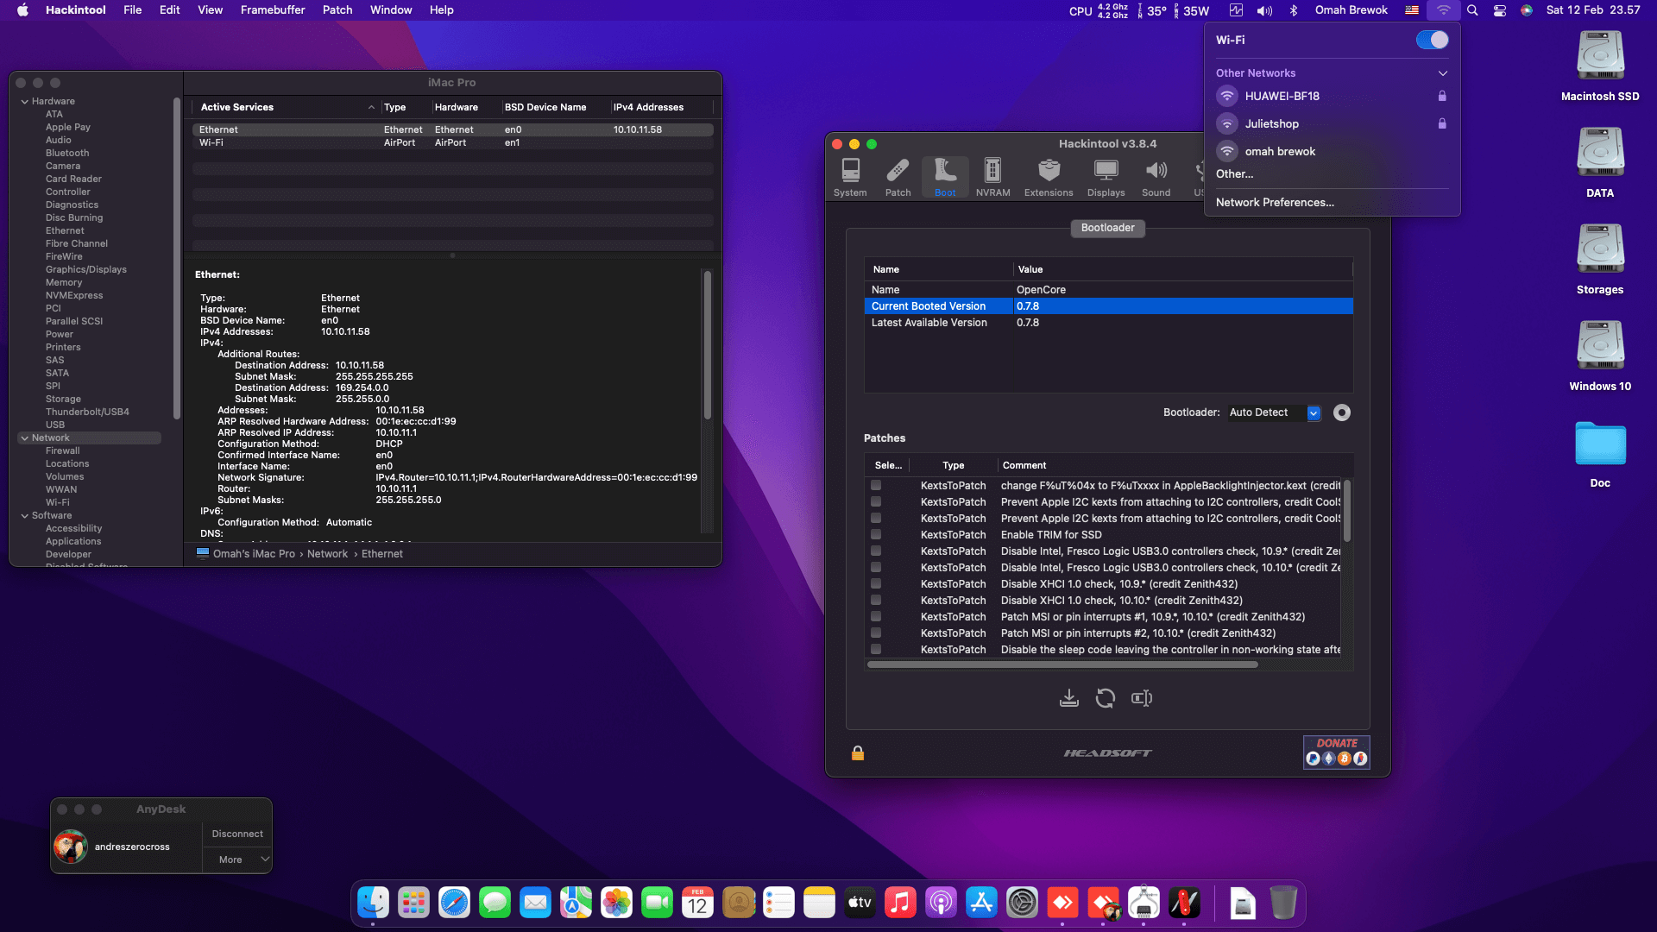Image resolution: width=1657 pixels, height=932 pixels.
Task: Open the Patch menu in the menu bar
Action: [x=337, y=10]
